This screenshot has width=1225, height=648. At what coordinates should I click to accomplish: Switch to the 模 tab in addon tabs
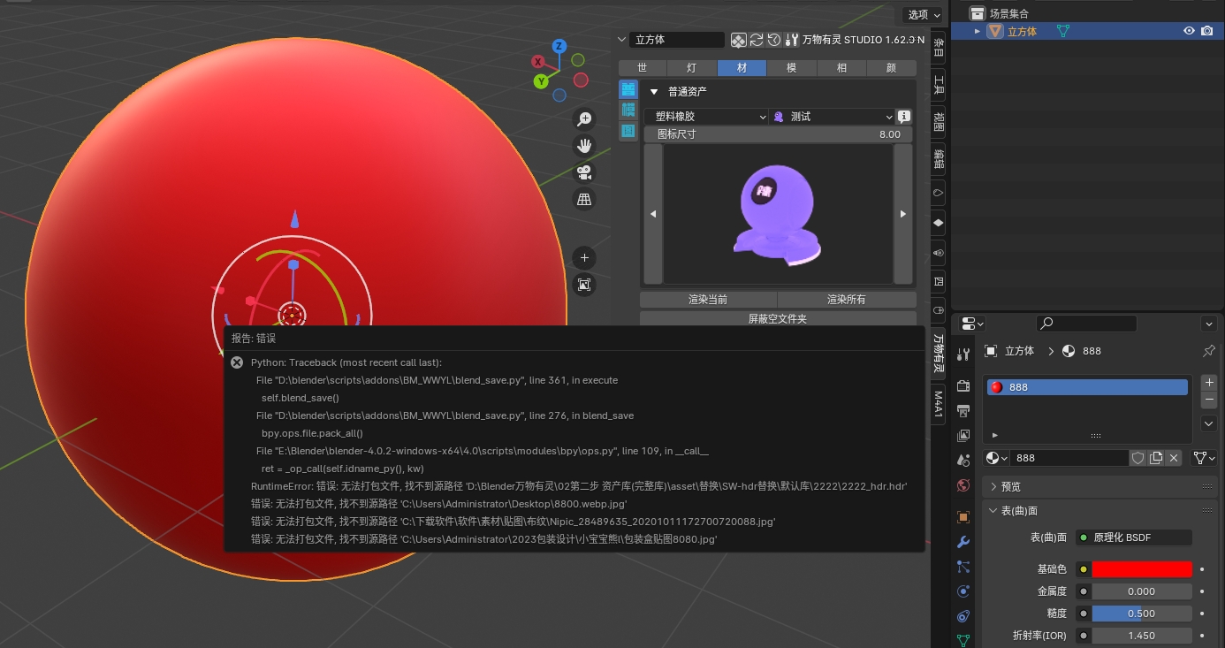pyautogui.click(x=791, y=68)
